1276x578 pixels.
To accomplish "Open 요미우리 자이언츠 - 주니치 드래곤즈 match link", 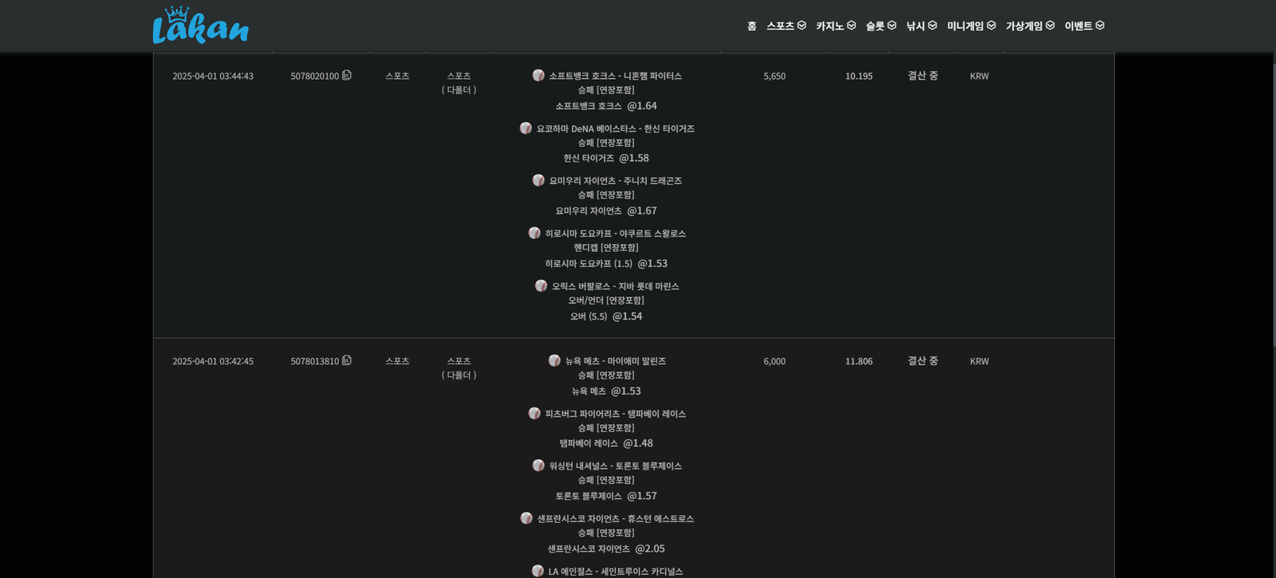I will point(615,181).
